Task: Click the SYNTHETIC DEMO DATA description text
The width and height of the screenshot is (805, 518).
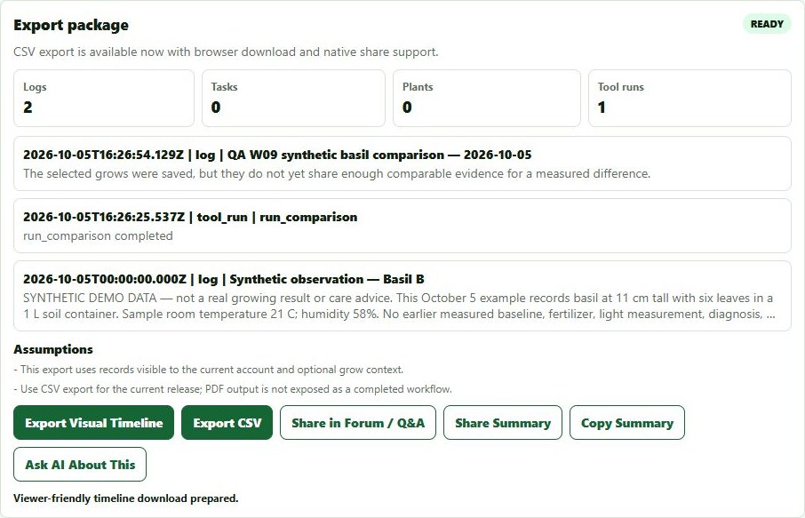Action: coord(400,306)
